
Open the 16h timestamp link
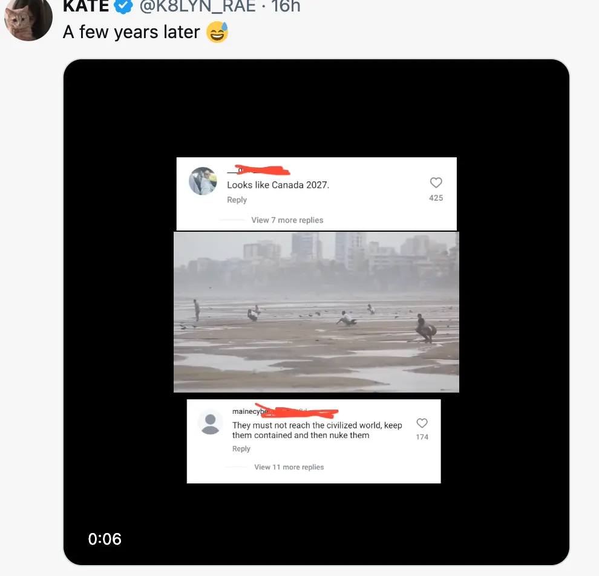point(286,7)
